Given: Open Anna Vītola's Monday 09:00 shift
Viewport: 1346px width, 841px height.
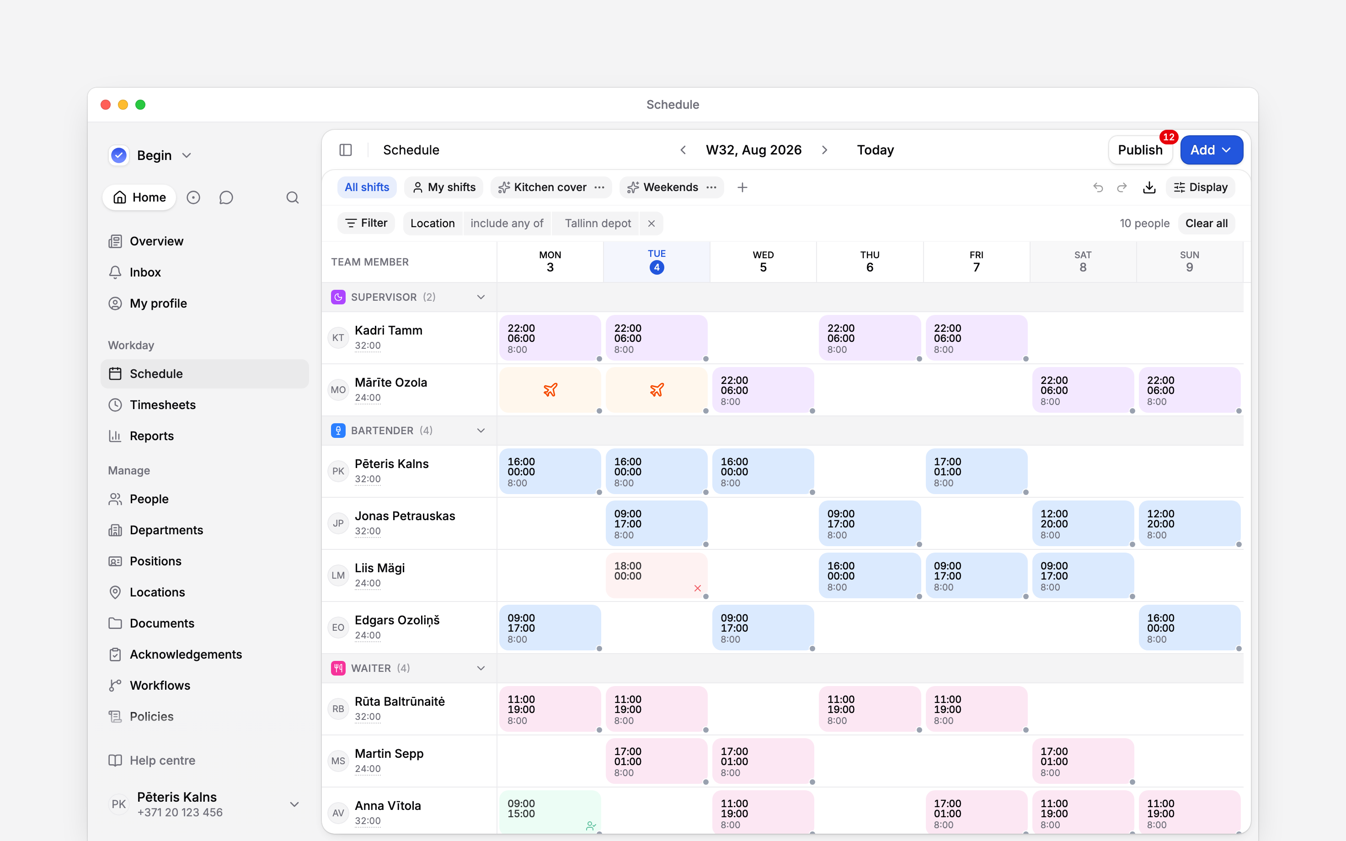Looking at the screenshot, I should [550, 813].
